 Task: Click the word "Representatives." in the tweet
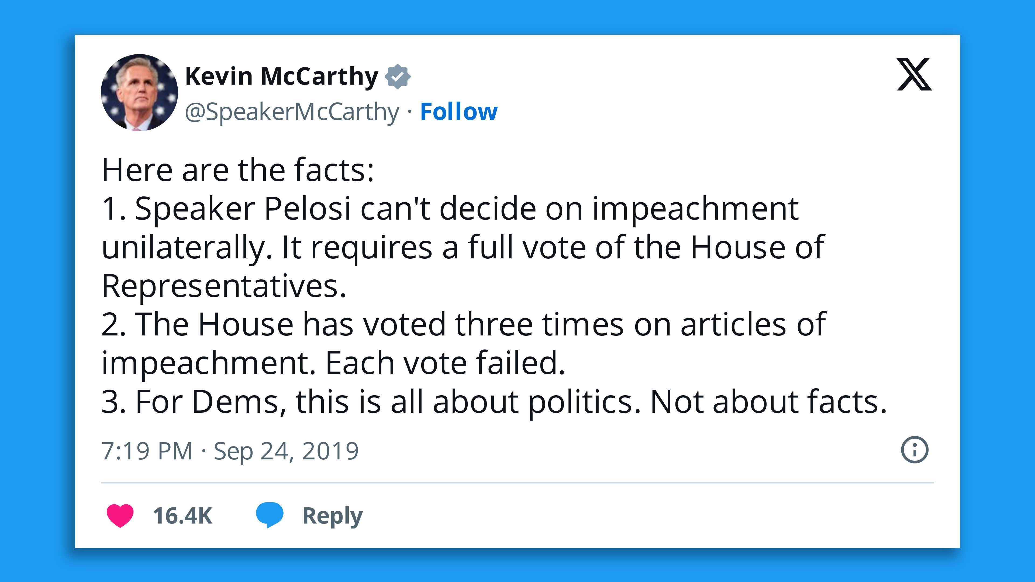point(224,286)
